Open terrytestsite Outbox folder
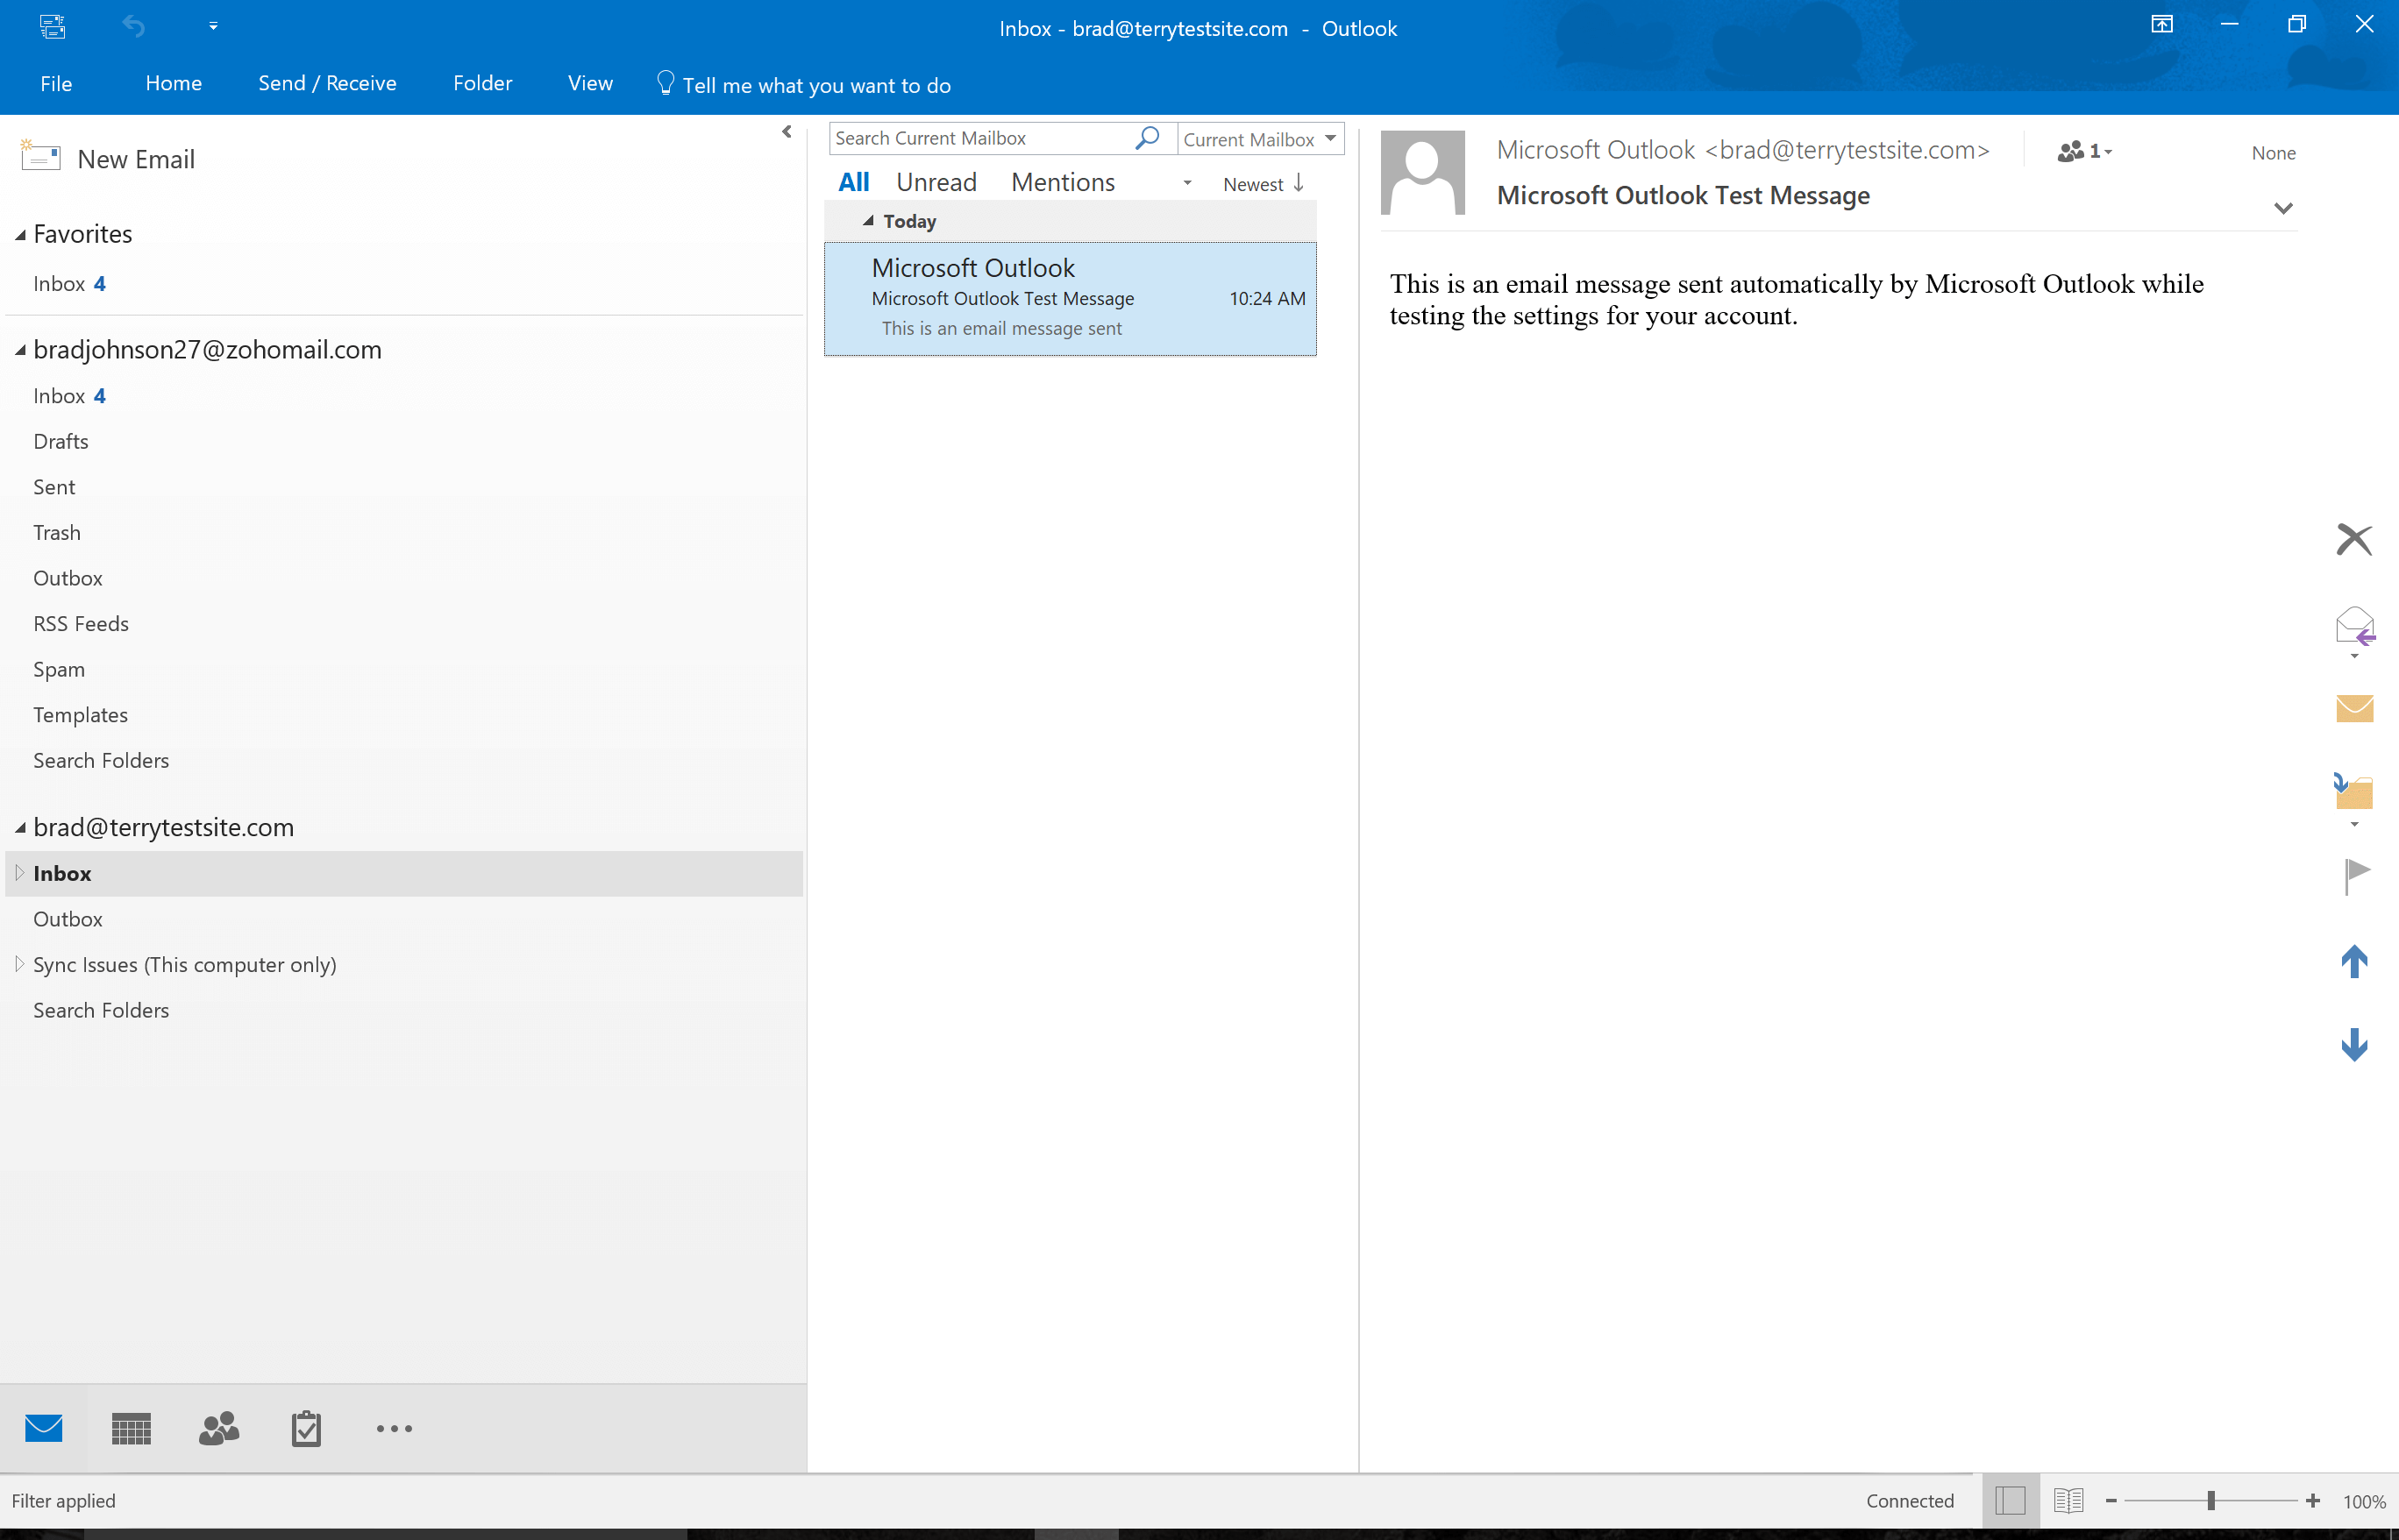The width and height of the screenshot is (2399, 1540). [68, 919]
